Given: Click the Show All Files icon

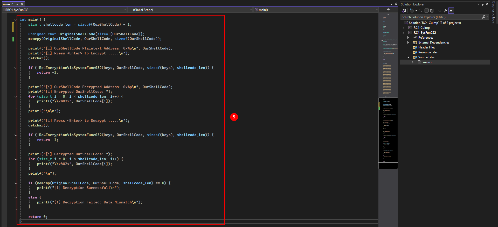Looking at the screenshot, I should click(432, 11).
